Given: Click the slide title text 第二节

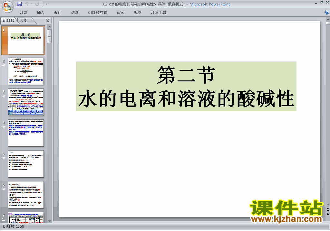Looking at the screenshot, I should (186, 75).
